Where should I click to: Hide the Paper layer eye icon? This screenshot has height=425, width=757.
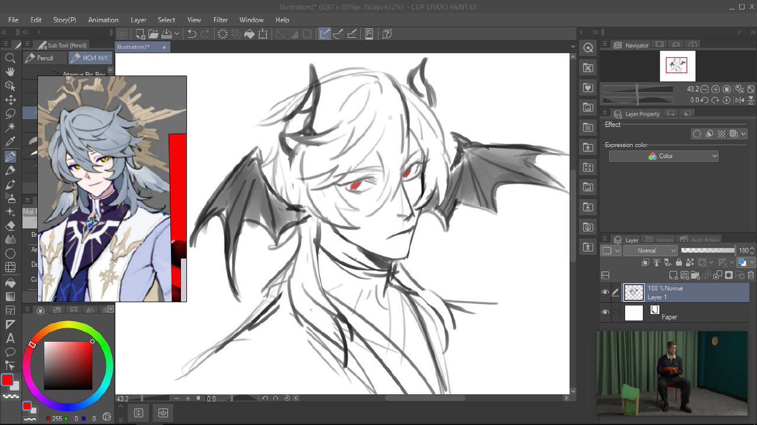(x=605, y=312)
